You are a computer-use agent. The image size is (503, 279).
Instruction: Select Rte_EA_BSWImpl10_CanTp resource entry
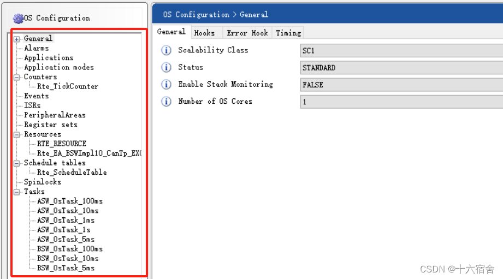coord(89,153)
